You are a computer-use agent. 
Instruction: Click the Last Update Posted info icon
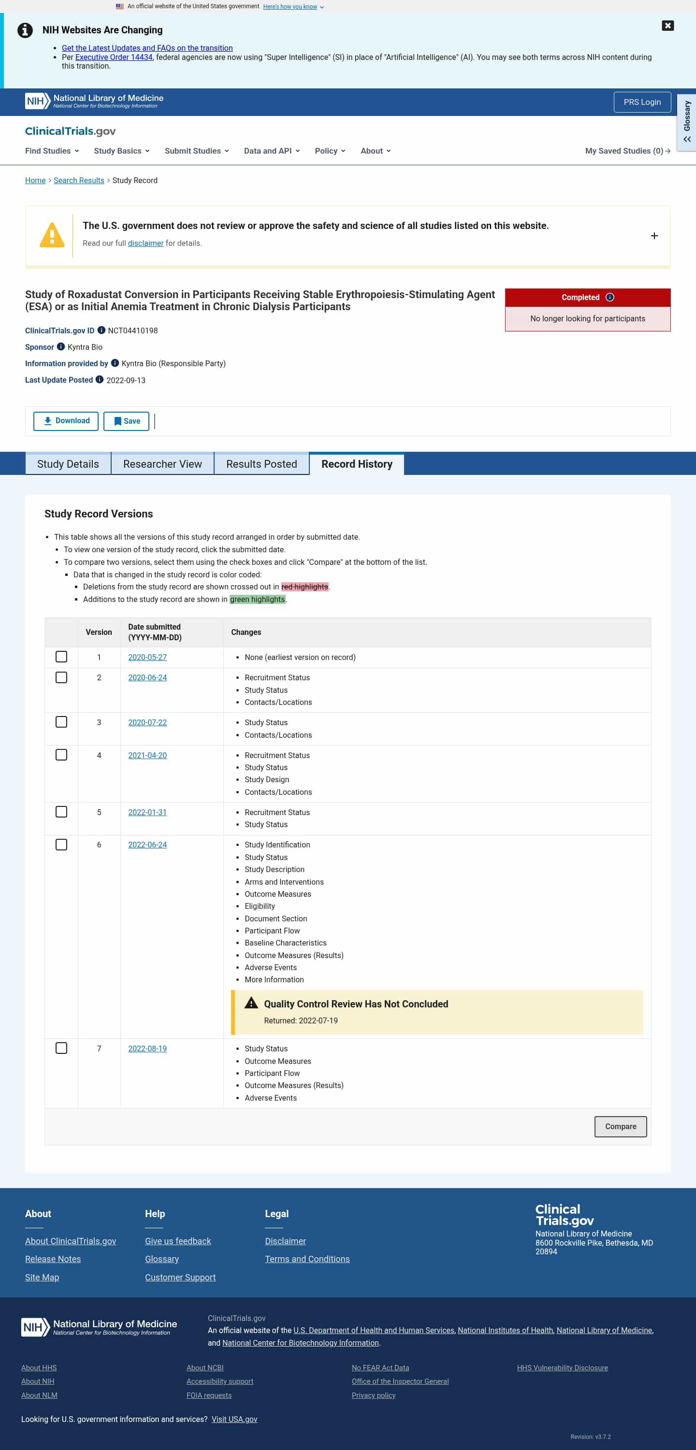100,379
